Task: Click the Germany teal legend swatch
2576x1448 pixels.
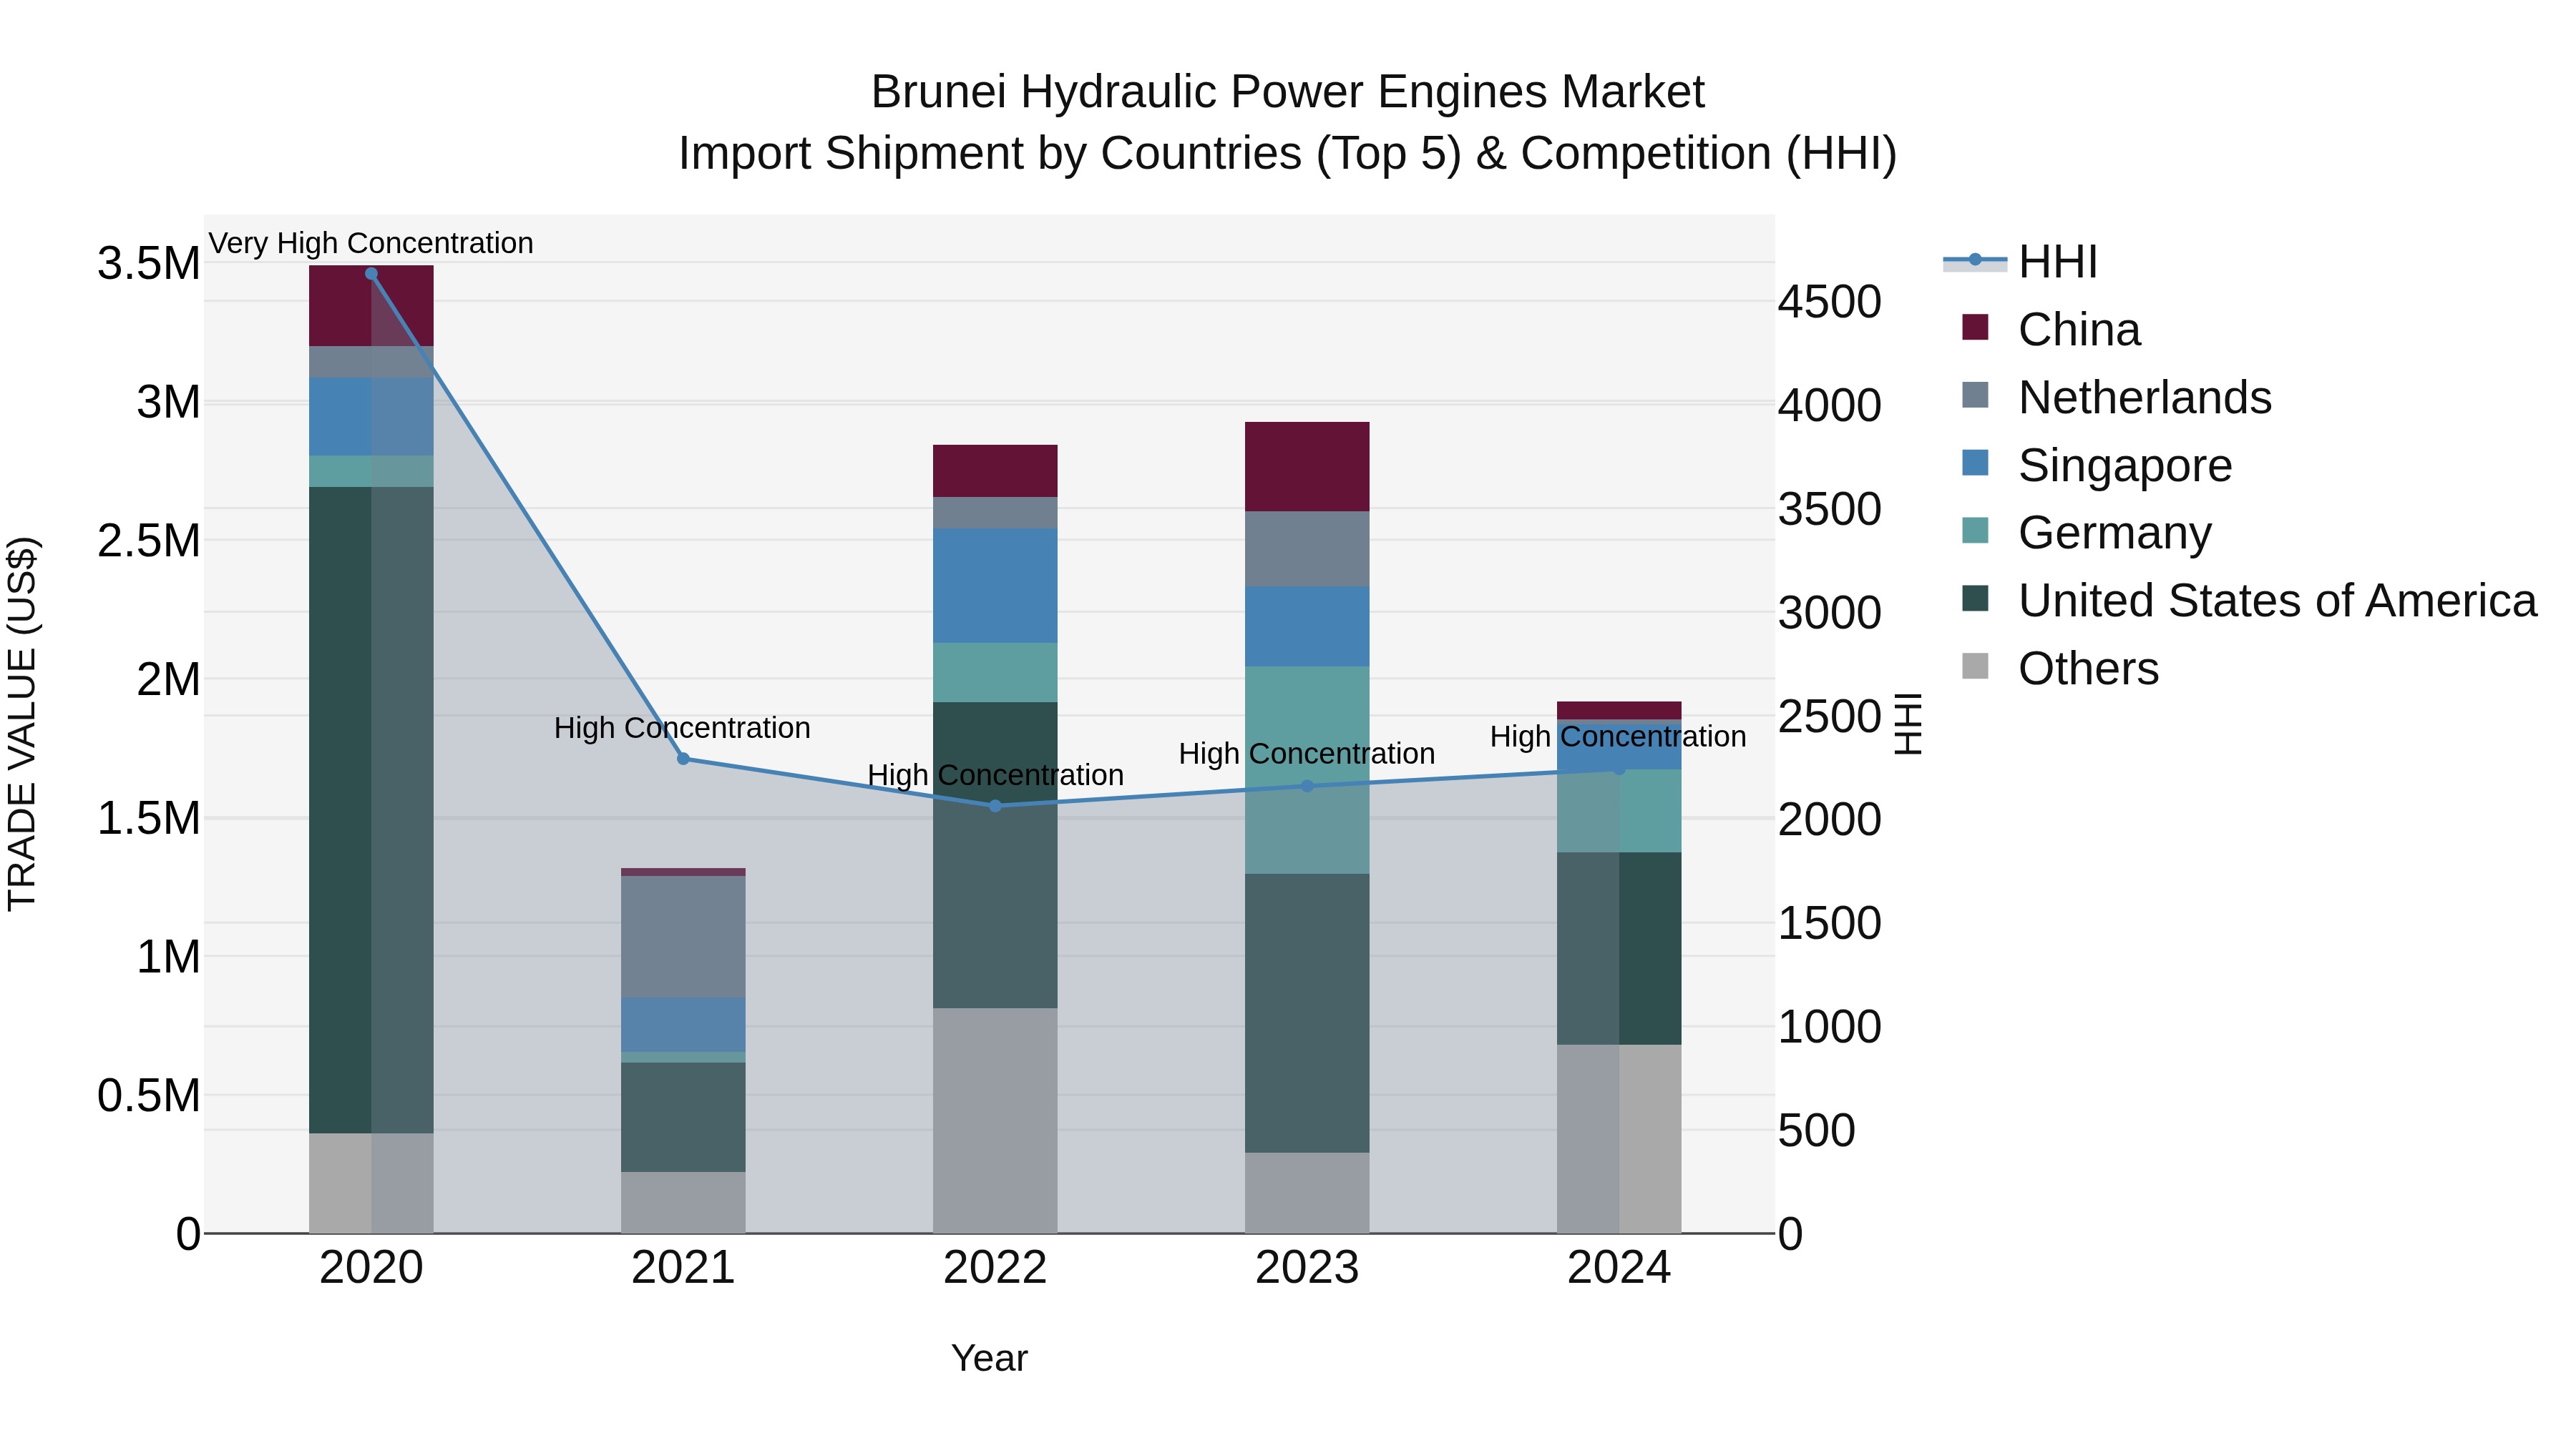Action: [x=1975, y=530]
